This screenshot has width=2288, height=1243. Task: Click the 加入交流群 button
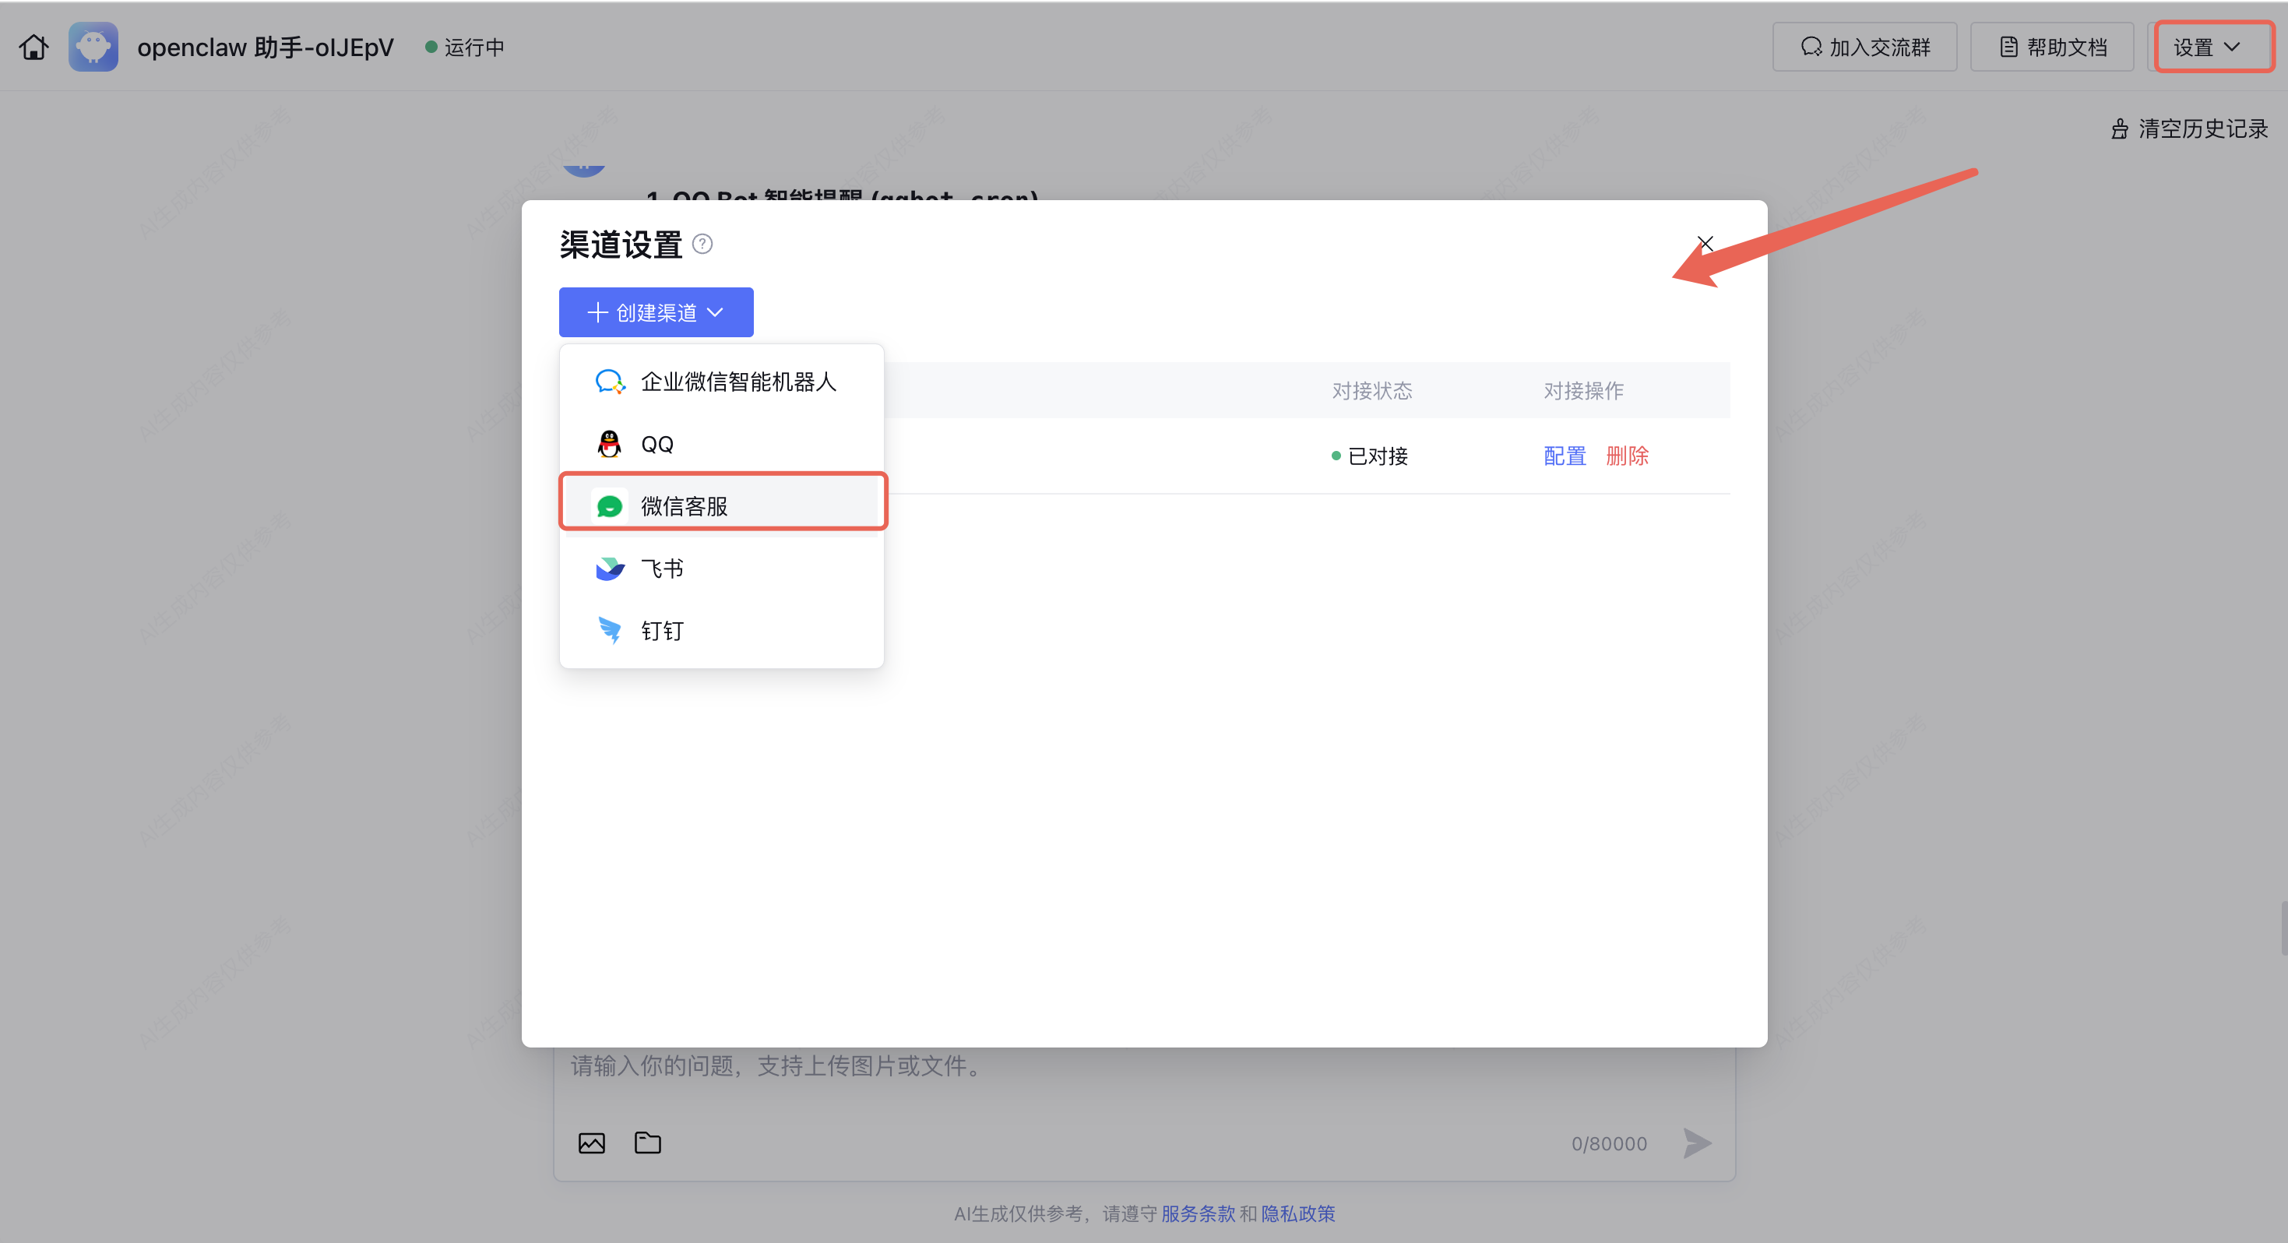[1864, 46]
